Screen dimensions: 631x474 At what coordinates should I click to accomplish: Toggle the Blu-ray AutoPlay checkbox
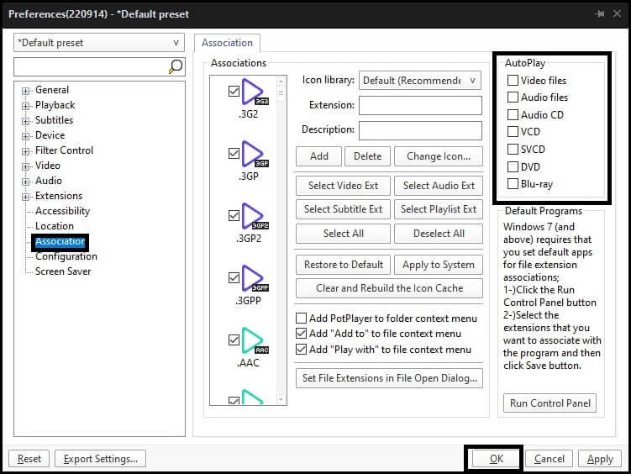[513, 184]
